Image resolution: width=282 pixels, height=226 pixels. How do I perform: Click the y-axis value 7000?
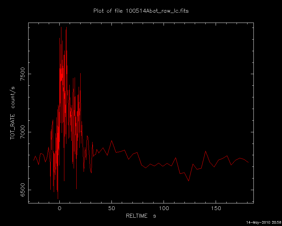pyautogui.click(x=23, y=132)
